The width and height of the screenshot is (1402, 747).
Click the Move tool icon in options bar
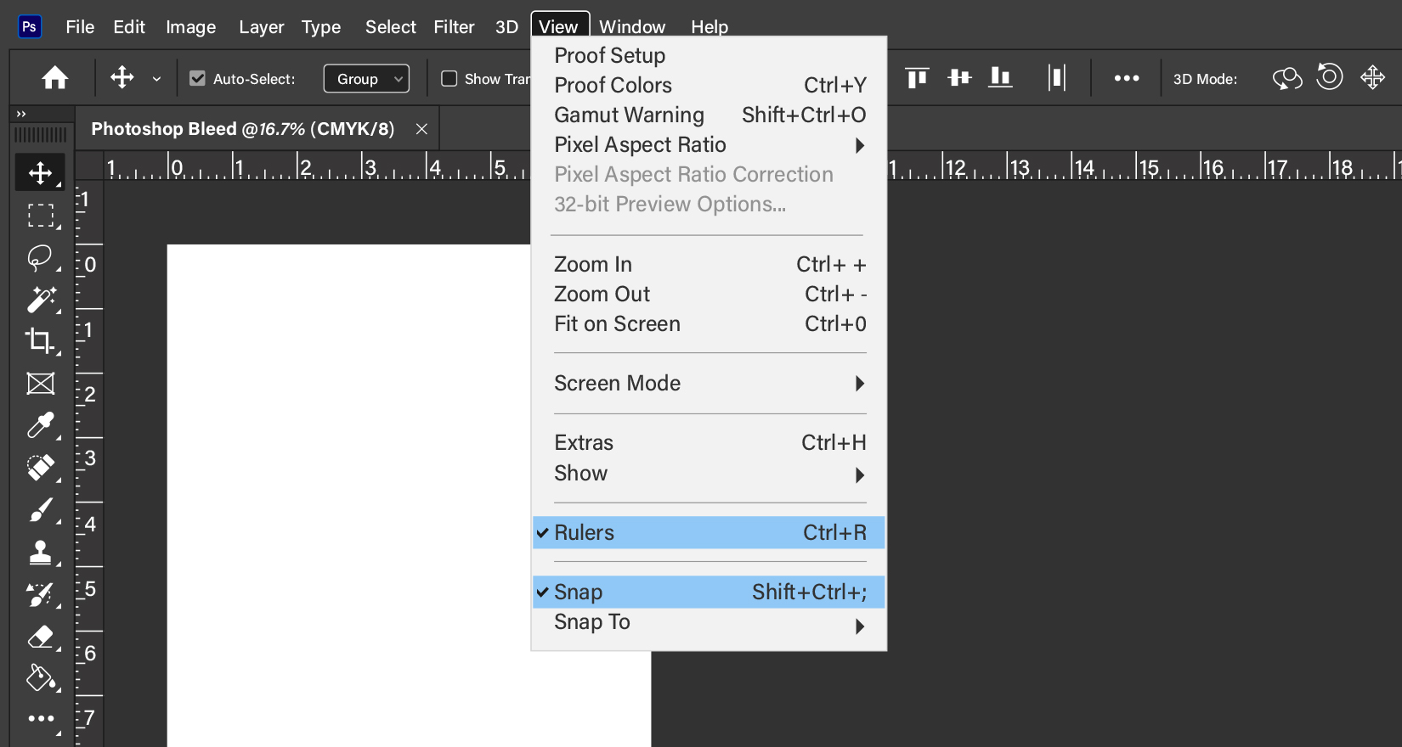click(122, 78)
